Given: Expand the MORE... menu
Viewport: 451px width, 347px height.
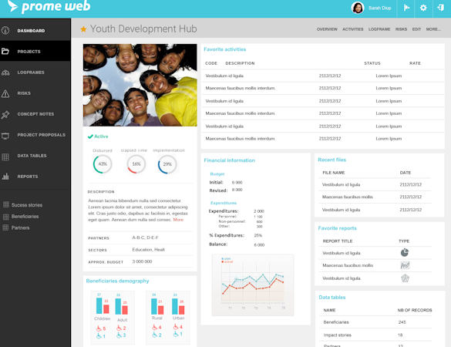Looking at the screenshot, I should tap(433, 29).
